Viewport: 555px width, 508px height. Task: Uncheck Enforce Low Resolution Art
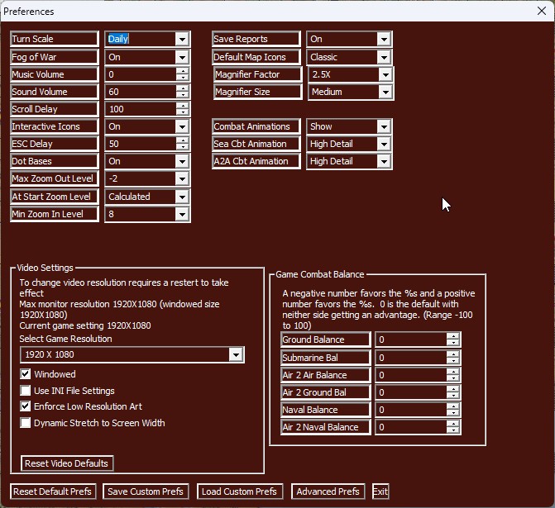pyautogui.click(x=26, y=406)
